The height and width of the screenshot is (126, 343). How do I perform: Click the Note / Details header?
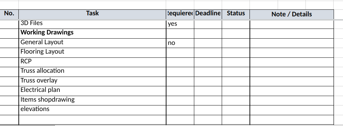pos(292,14)
